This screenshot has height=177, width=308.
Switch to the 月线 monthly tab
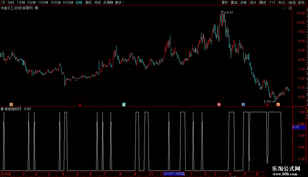(x=97, y=2)
